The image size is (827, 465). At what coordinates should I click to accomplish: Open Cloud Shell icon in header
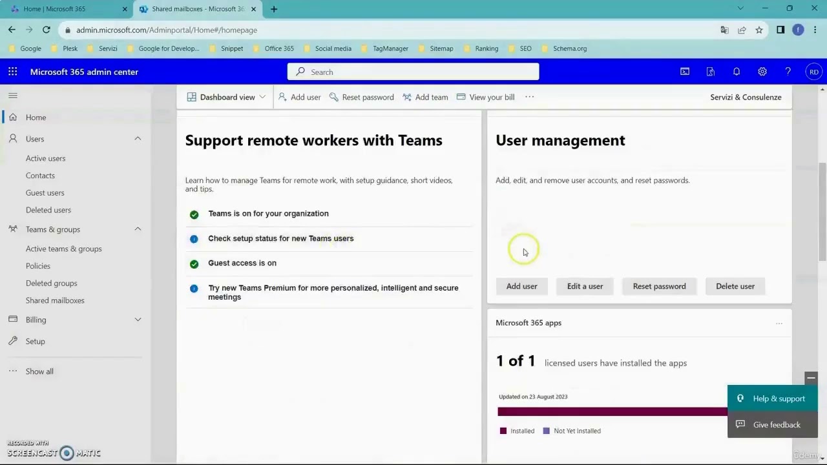685,72
